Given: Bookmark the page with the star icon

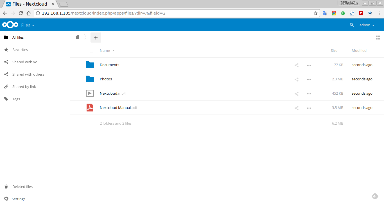Looking at the screenshot, I should [x=315, y=13].
